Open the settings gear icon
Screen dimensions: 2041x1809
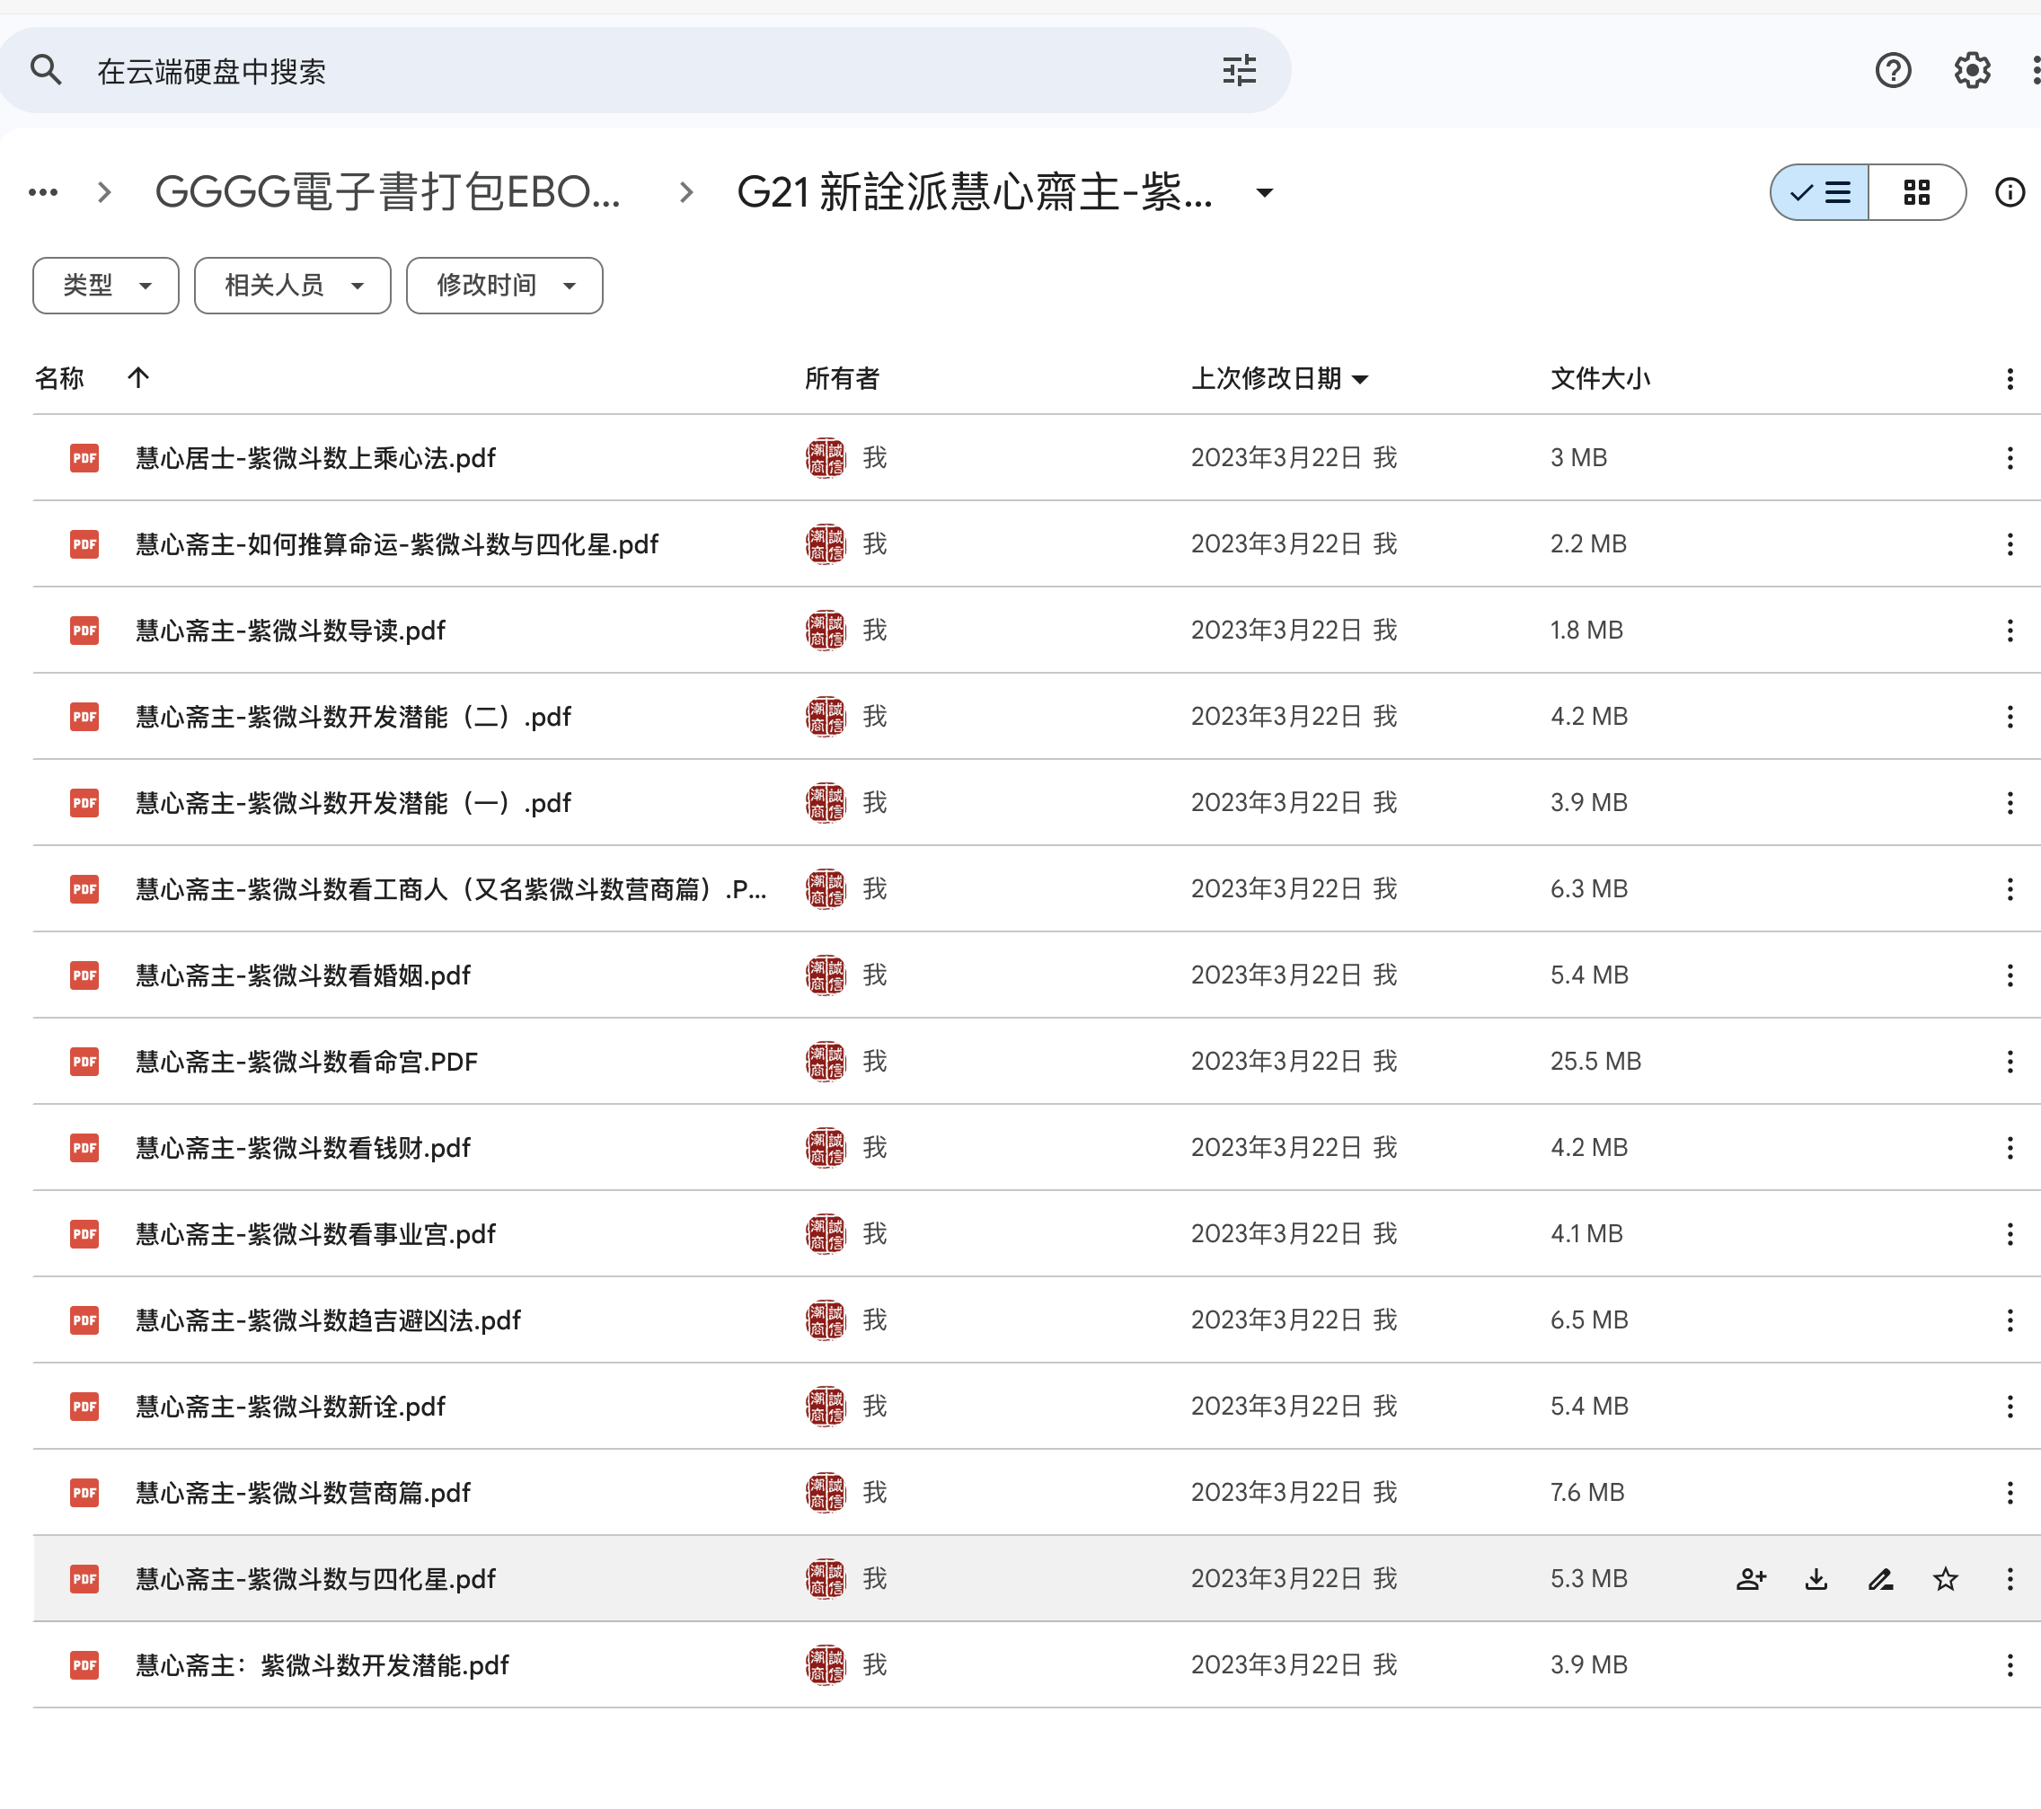point(1972,71)
